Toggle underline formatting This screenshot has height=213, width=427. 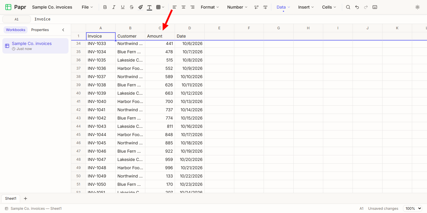(123, 7)
